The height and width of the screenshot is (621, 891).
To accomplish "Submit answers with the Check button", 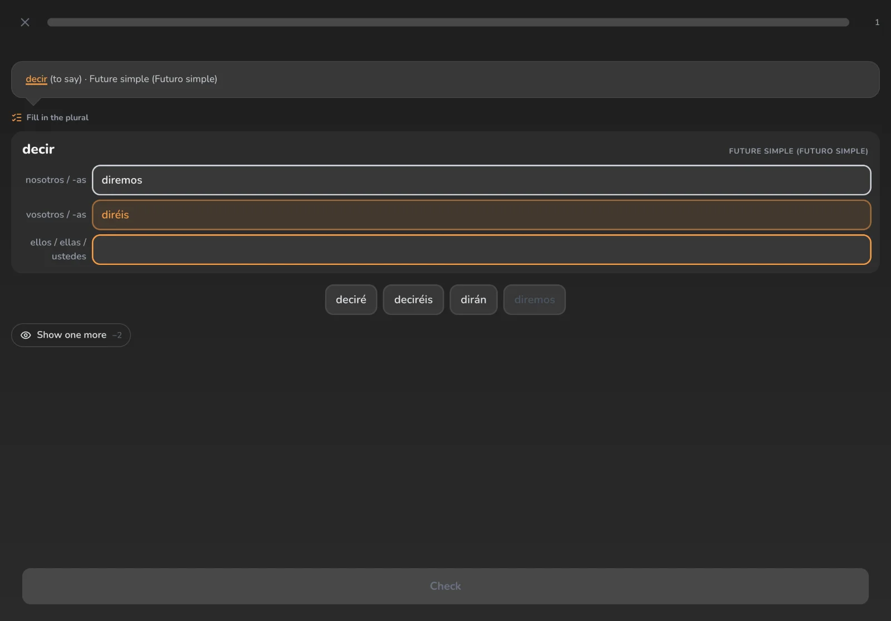I will coord(445,586).
